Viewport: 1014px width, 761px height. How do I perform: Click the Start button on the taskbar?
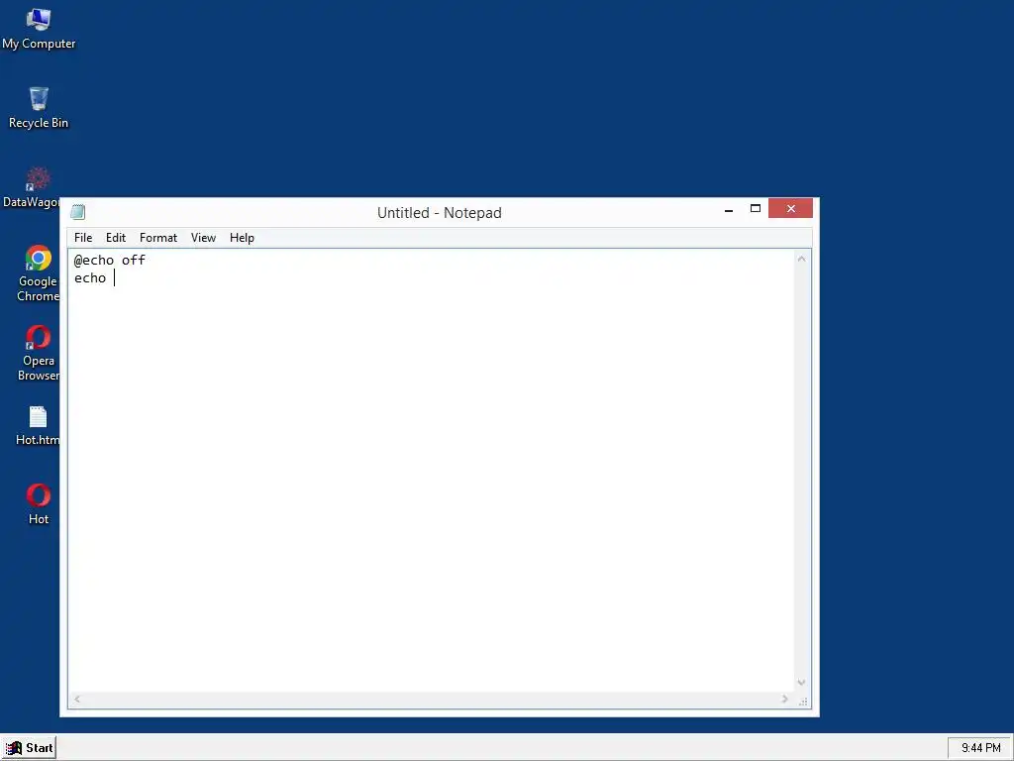click(x=29, y=747)
